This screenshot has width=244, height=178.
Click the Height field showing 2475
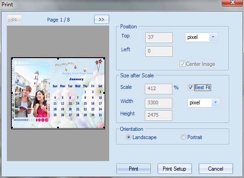[159, 115]
